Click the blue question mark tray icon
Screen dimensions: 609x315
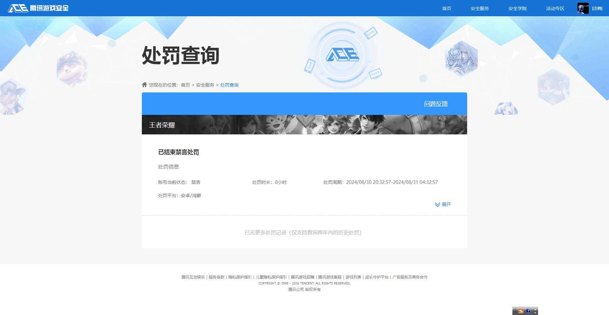pyautogui.click(x=528, y=311)
